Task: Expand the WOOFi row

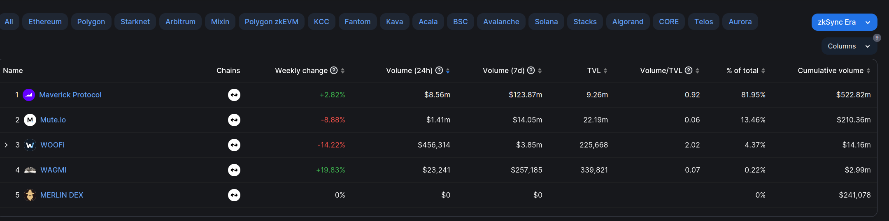Action: click(x=6, y=145)
